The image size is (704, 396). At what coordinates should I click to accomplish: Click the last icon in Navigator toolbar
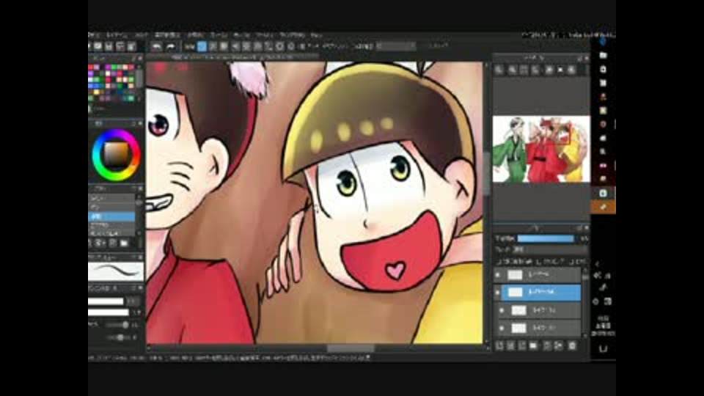(571, 70)
